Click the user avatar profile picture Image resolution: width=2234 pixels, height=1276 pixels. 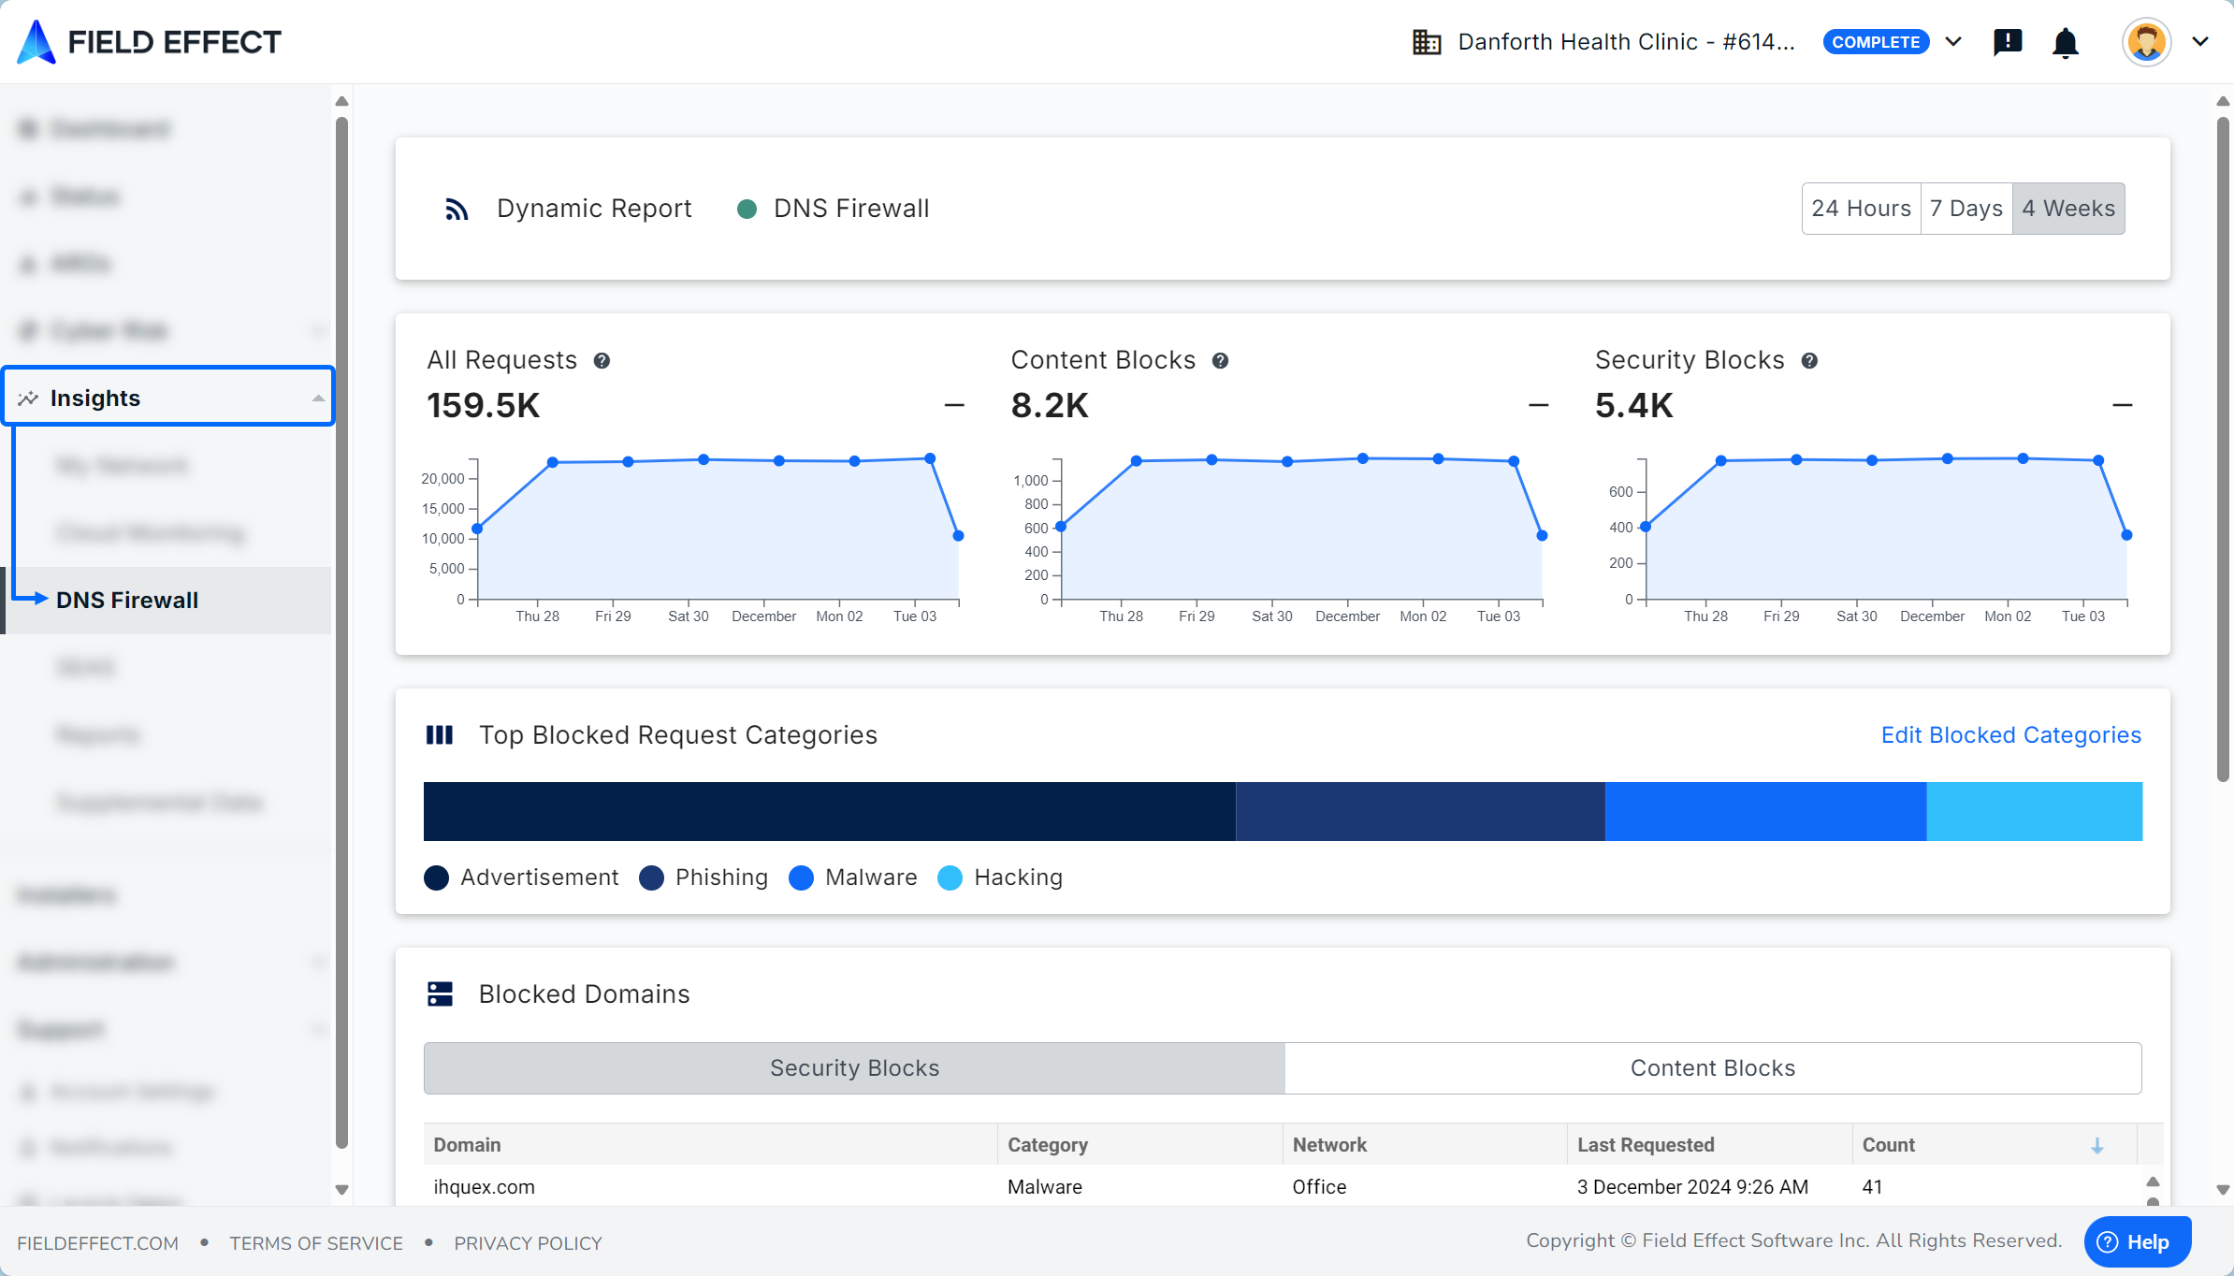pyautogui.click(x=2146, y=42)
